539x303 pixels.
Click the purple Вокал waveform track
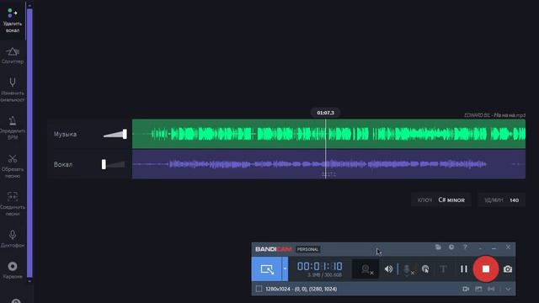328,164
